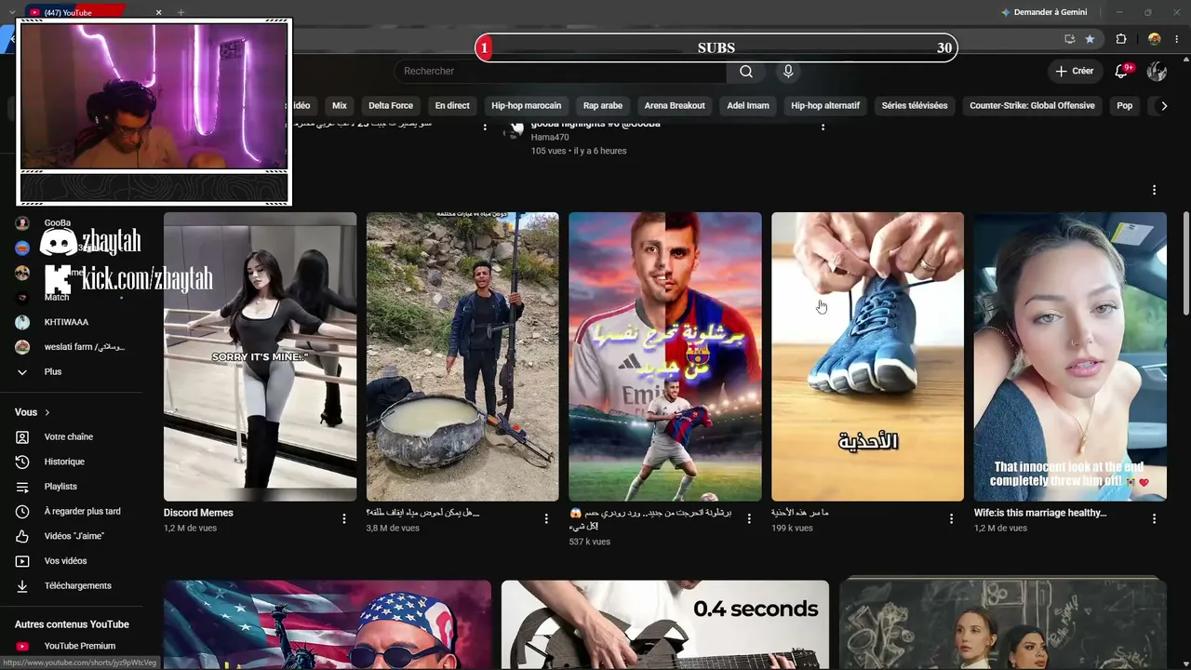Click the Chrome profile avatar in toolbar
This screenshot has height=670, width=1191.
click(1155, 39)
